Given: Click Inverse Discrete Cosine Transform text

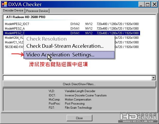Looking at the screenshot, I should 86,95.
